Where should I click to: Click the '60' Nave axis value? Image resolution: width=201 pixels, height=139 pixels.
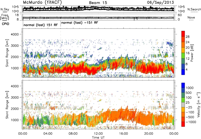180,15
